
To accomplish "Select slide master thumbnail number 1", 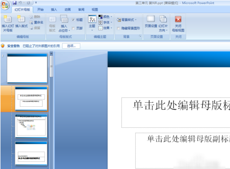I will (x=27, y=68).
